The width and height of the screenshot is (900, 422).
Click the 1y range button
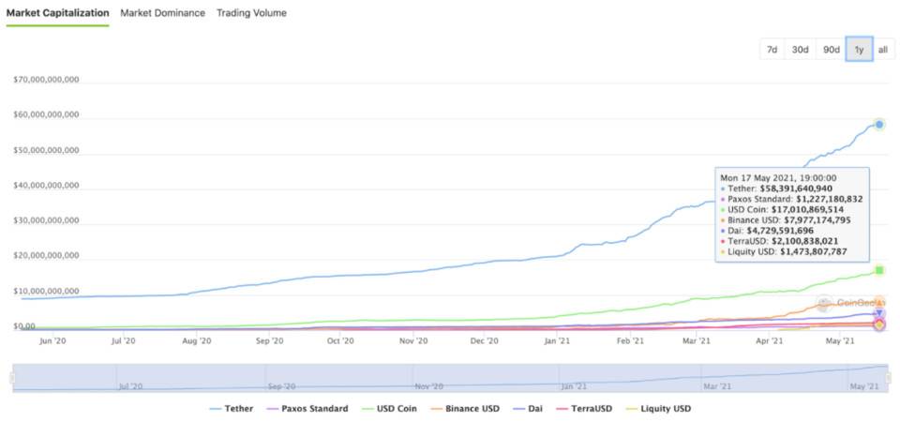tap(859, 50)
